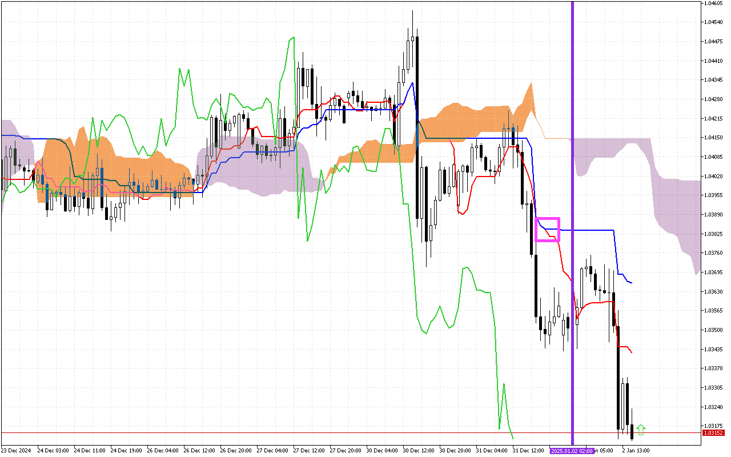Click the 1.04410 price axis label
This screenshot has height=457, width=731.
[x=713, y=61]
